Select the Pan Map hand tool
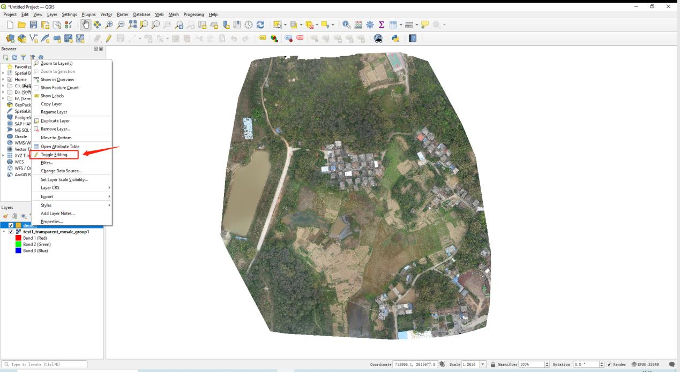Screen dimensions: 680x372 point(86,25)
